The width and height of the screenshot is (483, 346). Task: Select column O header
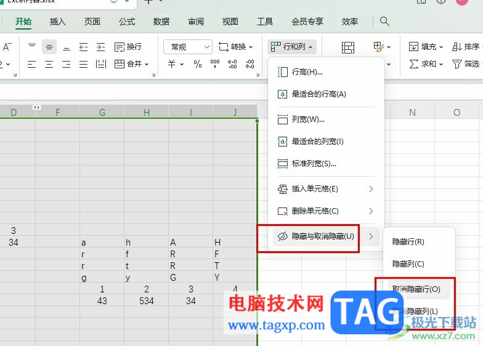[x=457, y=112]
